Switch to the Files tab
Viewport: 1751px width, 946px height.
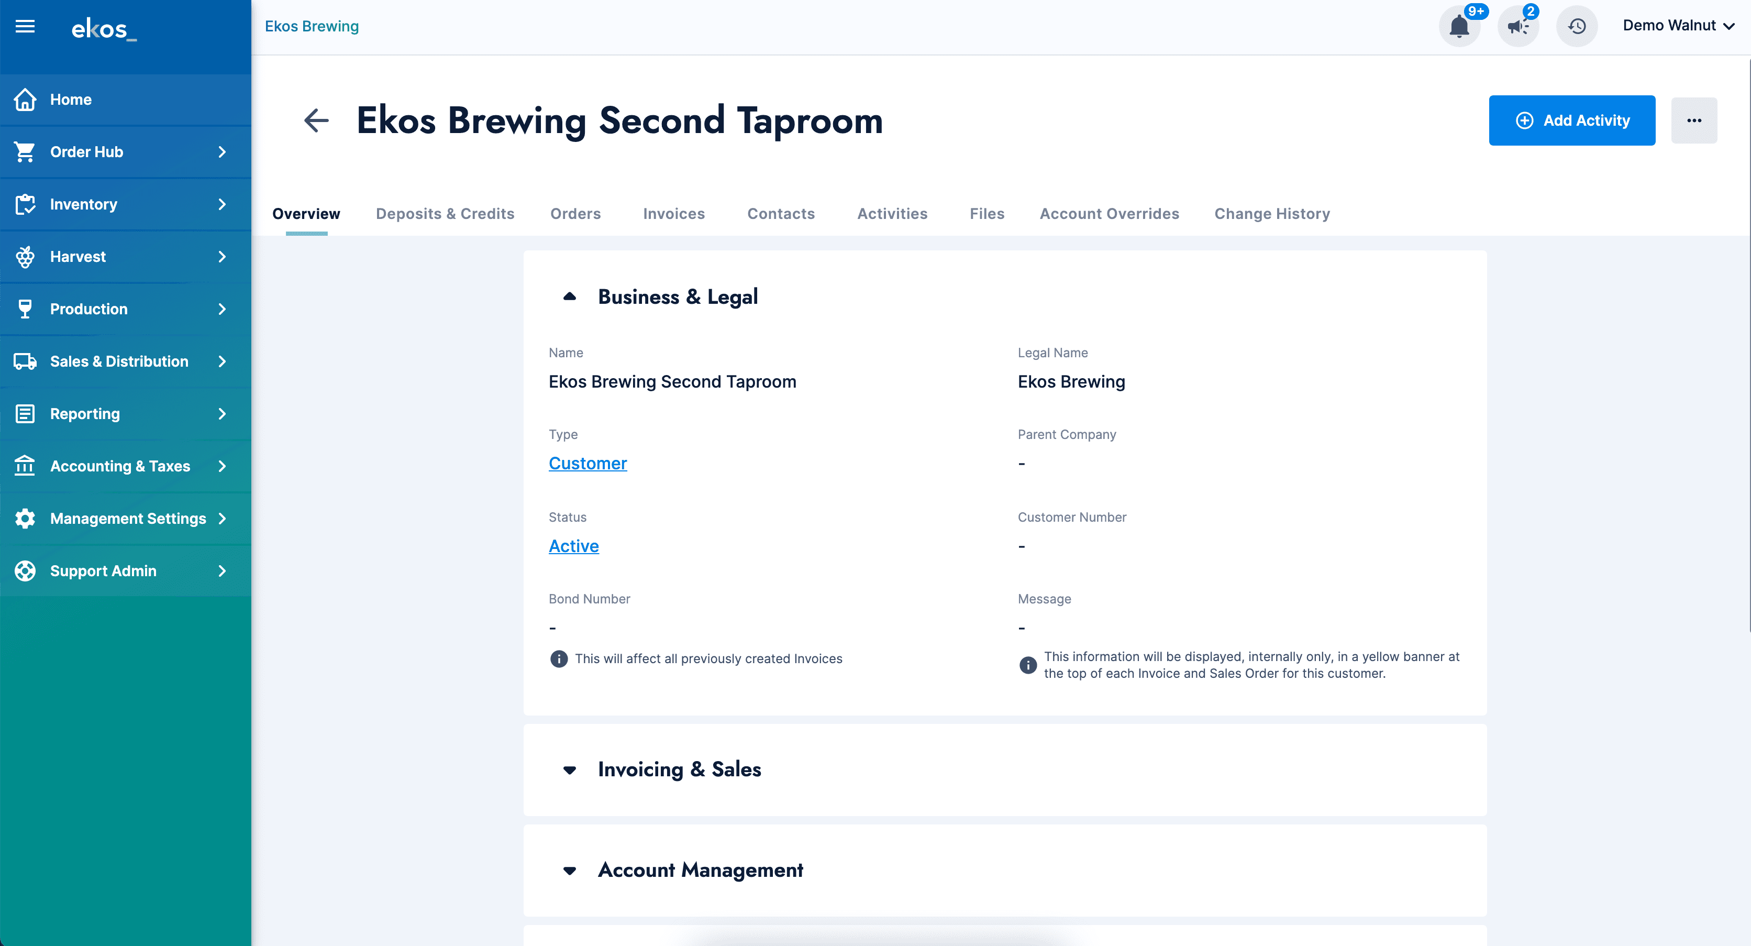987,214
